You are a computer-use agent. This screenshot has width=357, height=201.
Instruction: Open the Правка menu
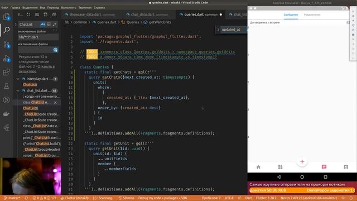(x=15, y=7)
